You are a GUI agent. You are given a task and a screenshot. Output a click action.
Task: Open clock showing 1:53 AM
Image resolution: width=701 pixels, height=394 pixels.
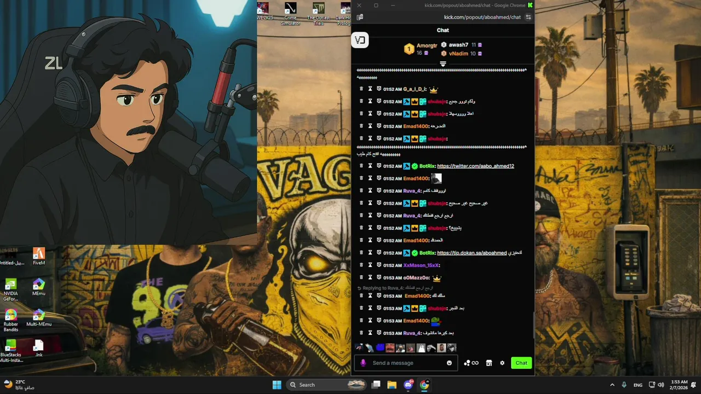679,385
